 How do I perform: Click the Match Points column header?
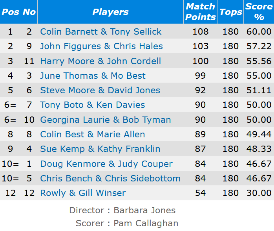click(200, 12)
